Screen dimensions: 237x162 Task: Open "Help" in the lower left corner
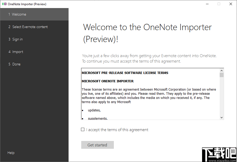pyautogui.click(x=11, y=153)
